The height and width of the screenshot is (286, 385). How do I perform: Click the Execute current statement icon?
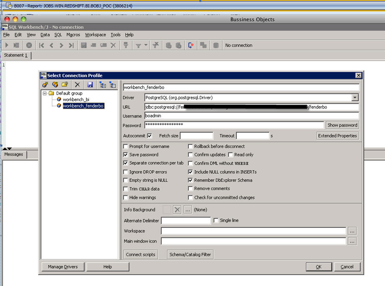[16, 45]
